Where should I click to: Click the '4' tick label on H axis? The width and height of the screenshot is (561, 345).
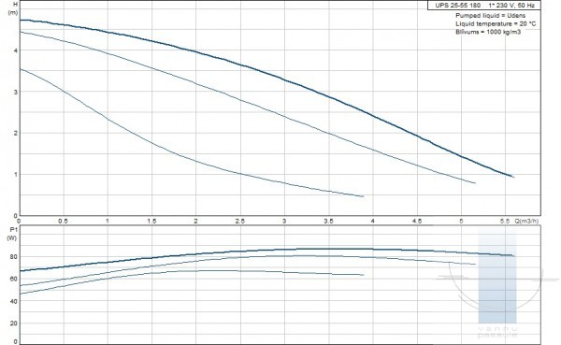point(15,50)
